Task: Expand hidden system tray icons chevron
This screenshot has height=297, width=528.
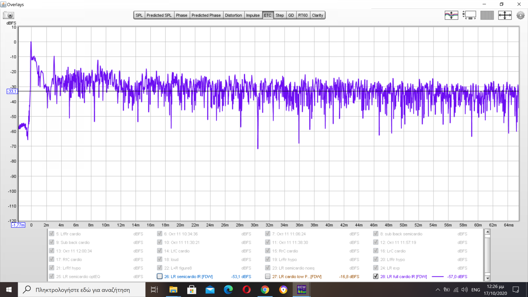Action: coord(438,290)
